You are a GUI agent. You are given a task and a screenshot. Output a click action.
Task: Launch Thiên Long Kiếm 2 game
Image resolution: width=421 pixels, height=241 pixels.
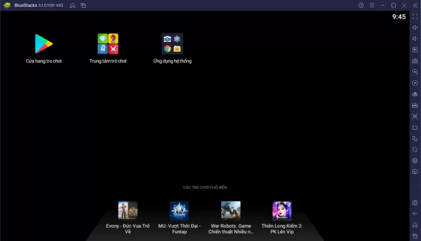click(x=282, y=210)
